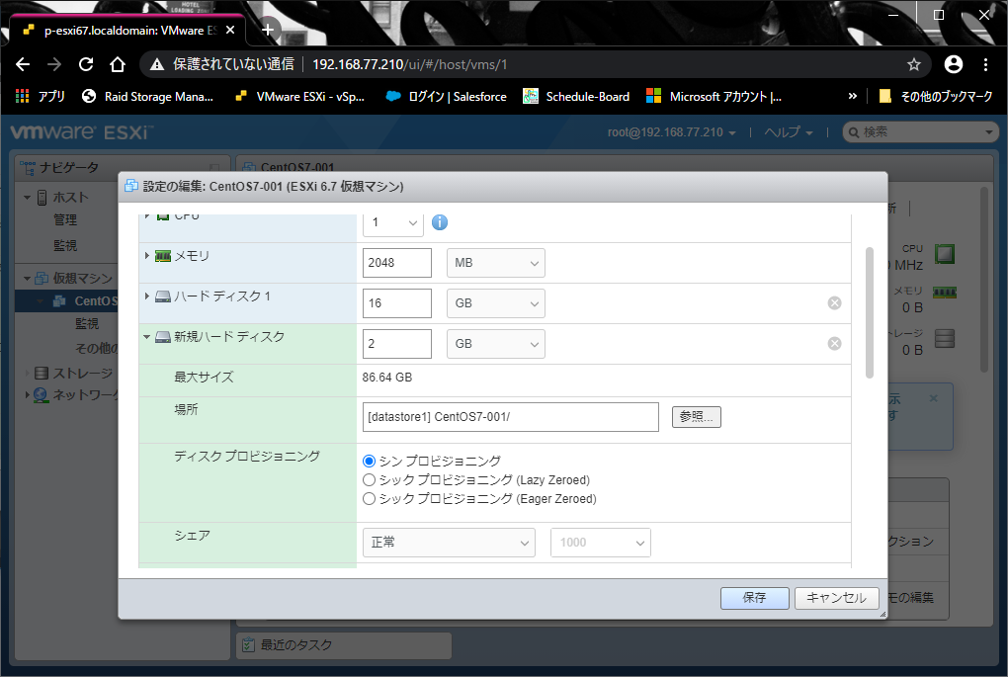
Task: Select thick provisioning Eager Zeroed
Action: coord(369,499)
